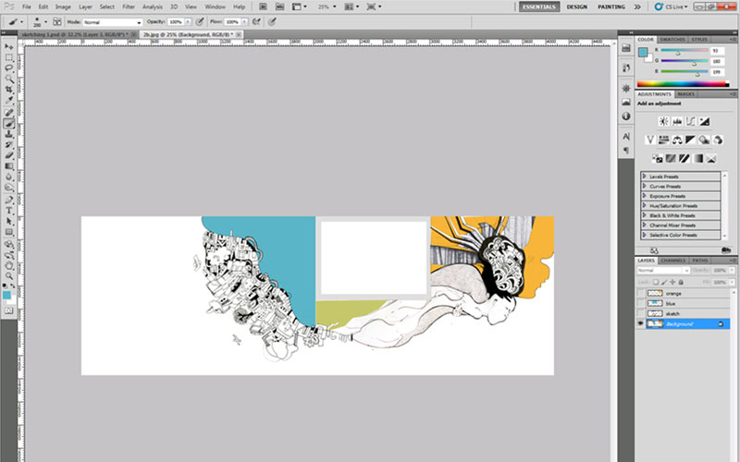Viewport: 740px width, 462px height.
Task: Open the layer blend mode dropdown
Action: click(x=663, y=270)
